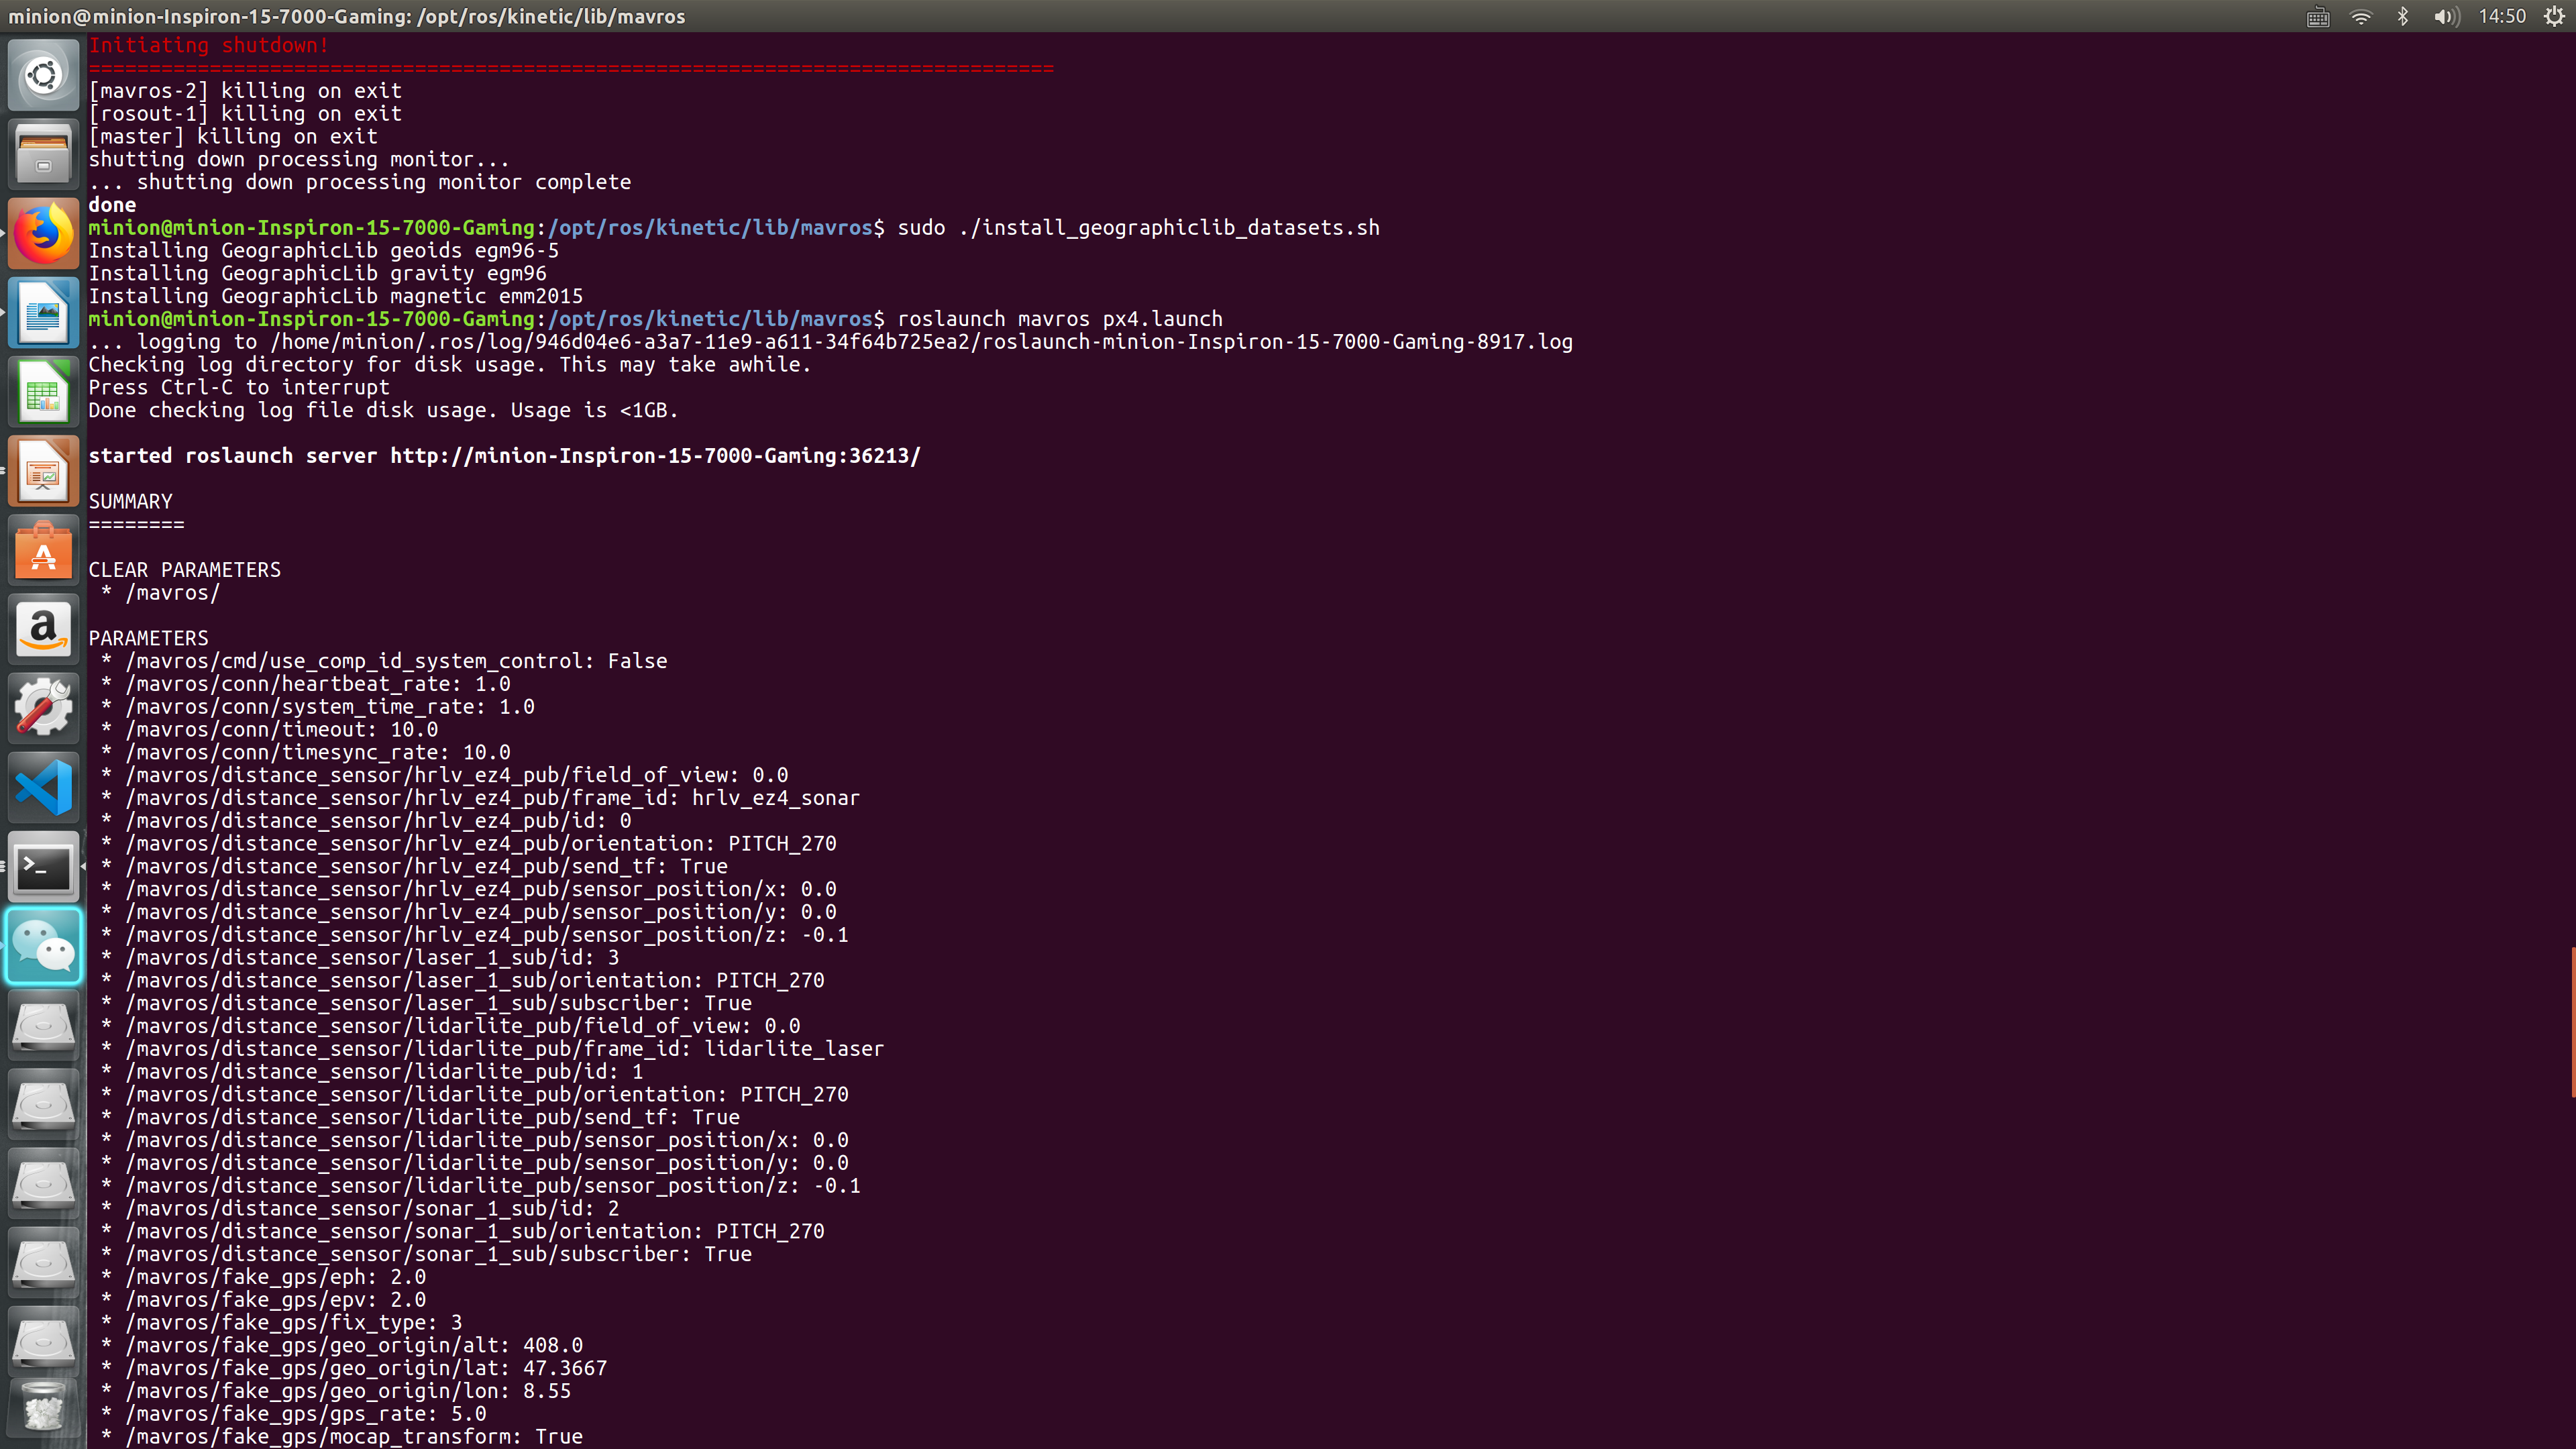Open System Settings from the dock
The image size is (2576, 1449).
[x=43, y=708]
